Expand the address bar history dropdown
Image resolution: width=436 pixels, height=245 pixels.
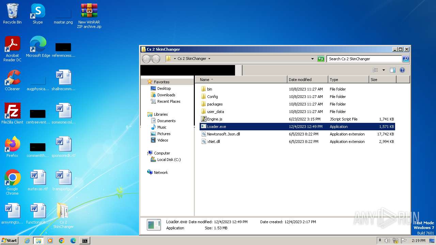coord(312,59)
